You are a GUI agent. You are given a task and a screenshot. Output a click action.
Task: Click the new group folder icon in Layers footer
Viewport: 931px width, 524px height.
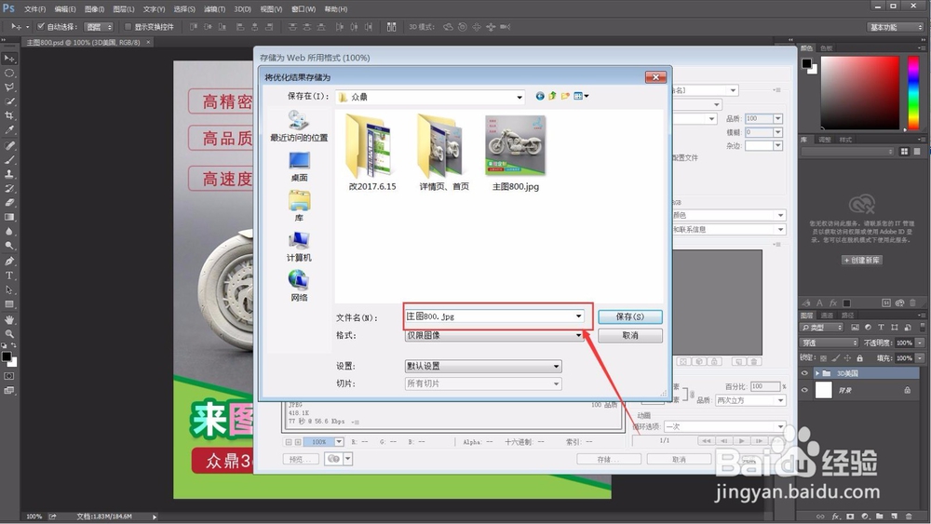(x=880, y=517)
